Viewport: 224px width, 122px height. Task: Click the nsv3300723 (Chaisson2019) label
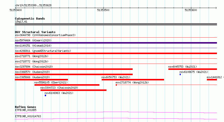59,88
